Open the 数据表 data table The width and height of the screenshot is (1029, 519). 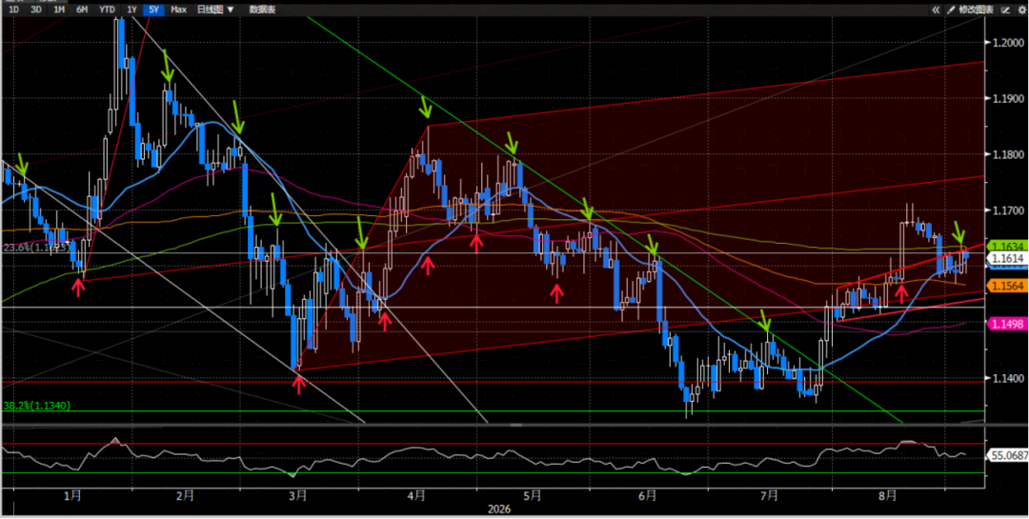pos(263,10)
